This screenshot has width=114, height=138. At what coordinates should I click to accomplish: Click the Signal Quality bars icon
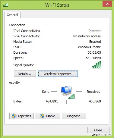97,64
